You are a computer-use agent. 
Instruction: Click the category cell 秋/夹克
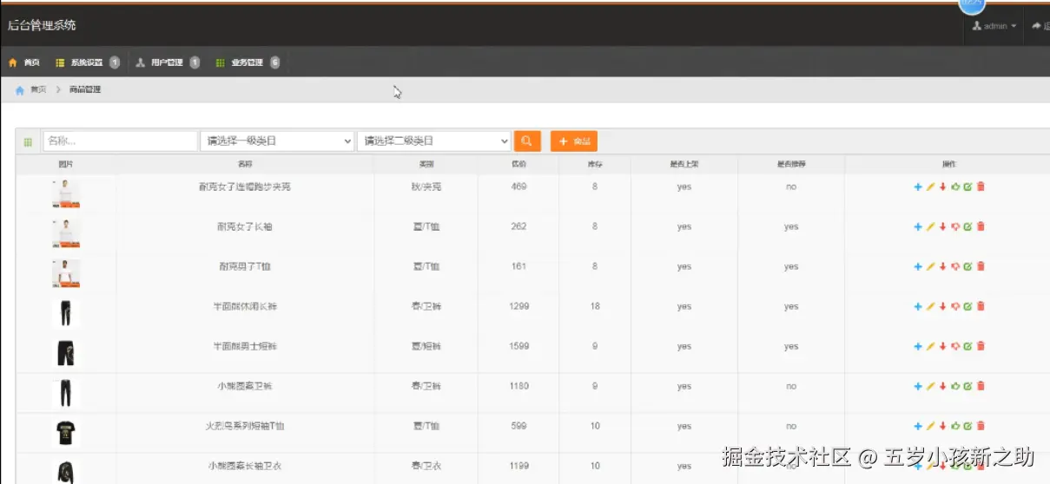[426, 186]
